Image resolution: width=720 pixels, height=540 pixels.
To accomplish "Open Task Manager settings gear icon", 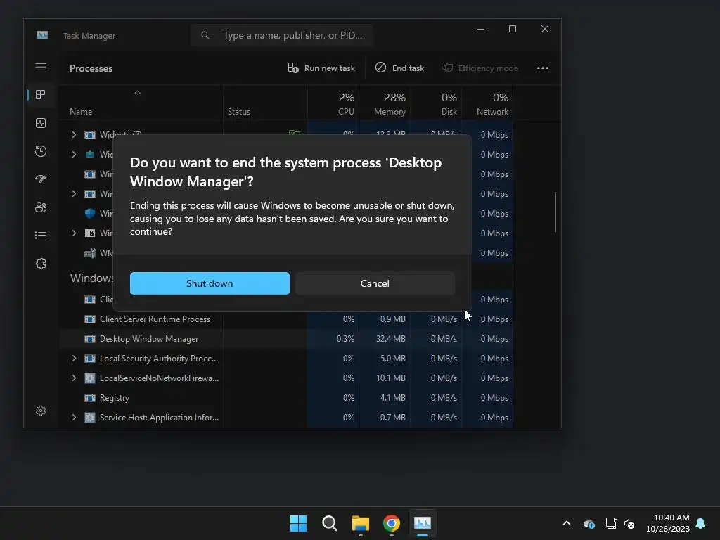I will (41, 411).
